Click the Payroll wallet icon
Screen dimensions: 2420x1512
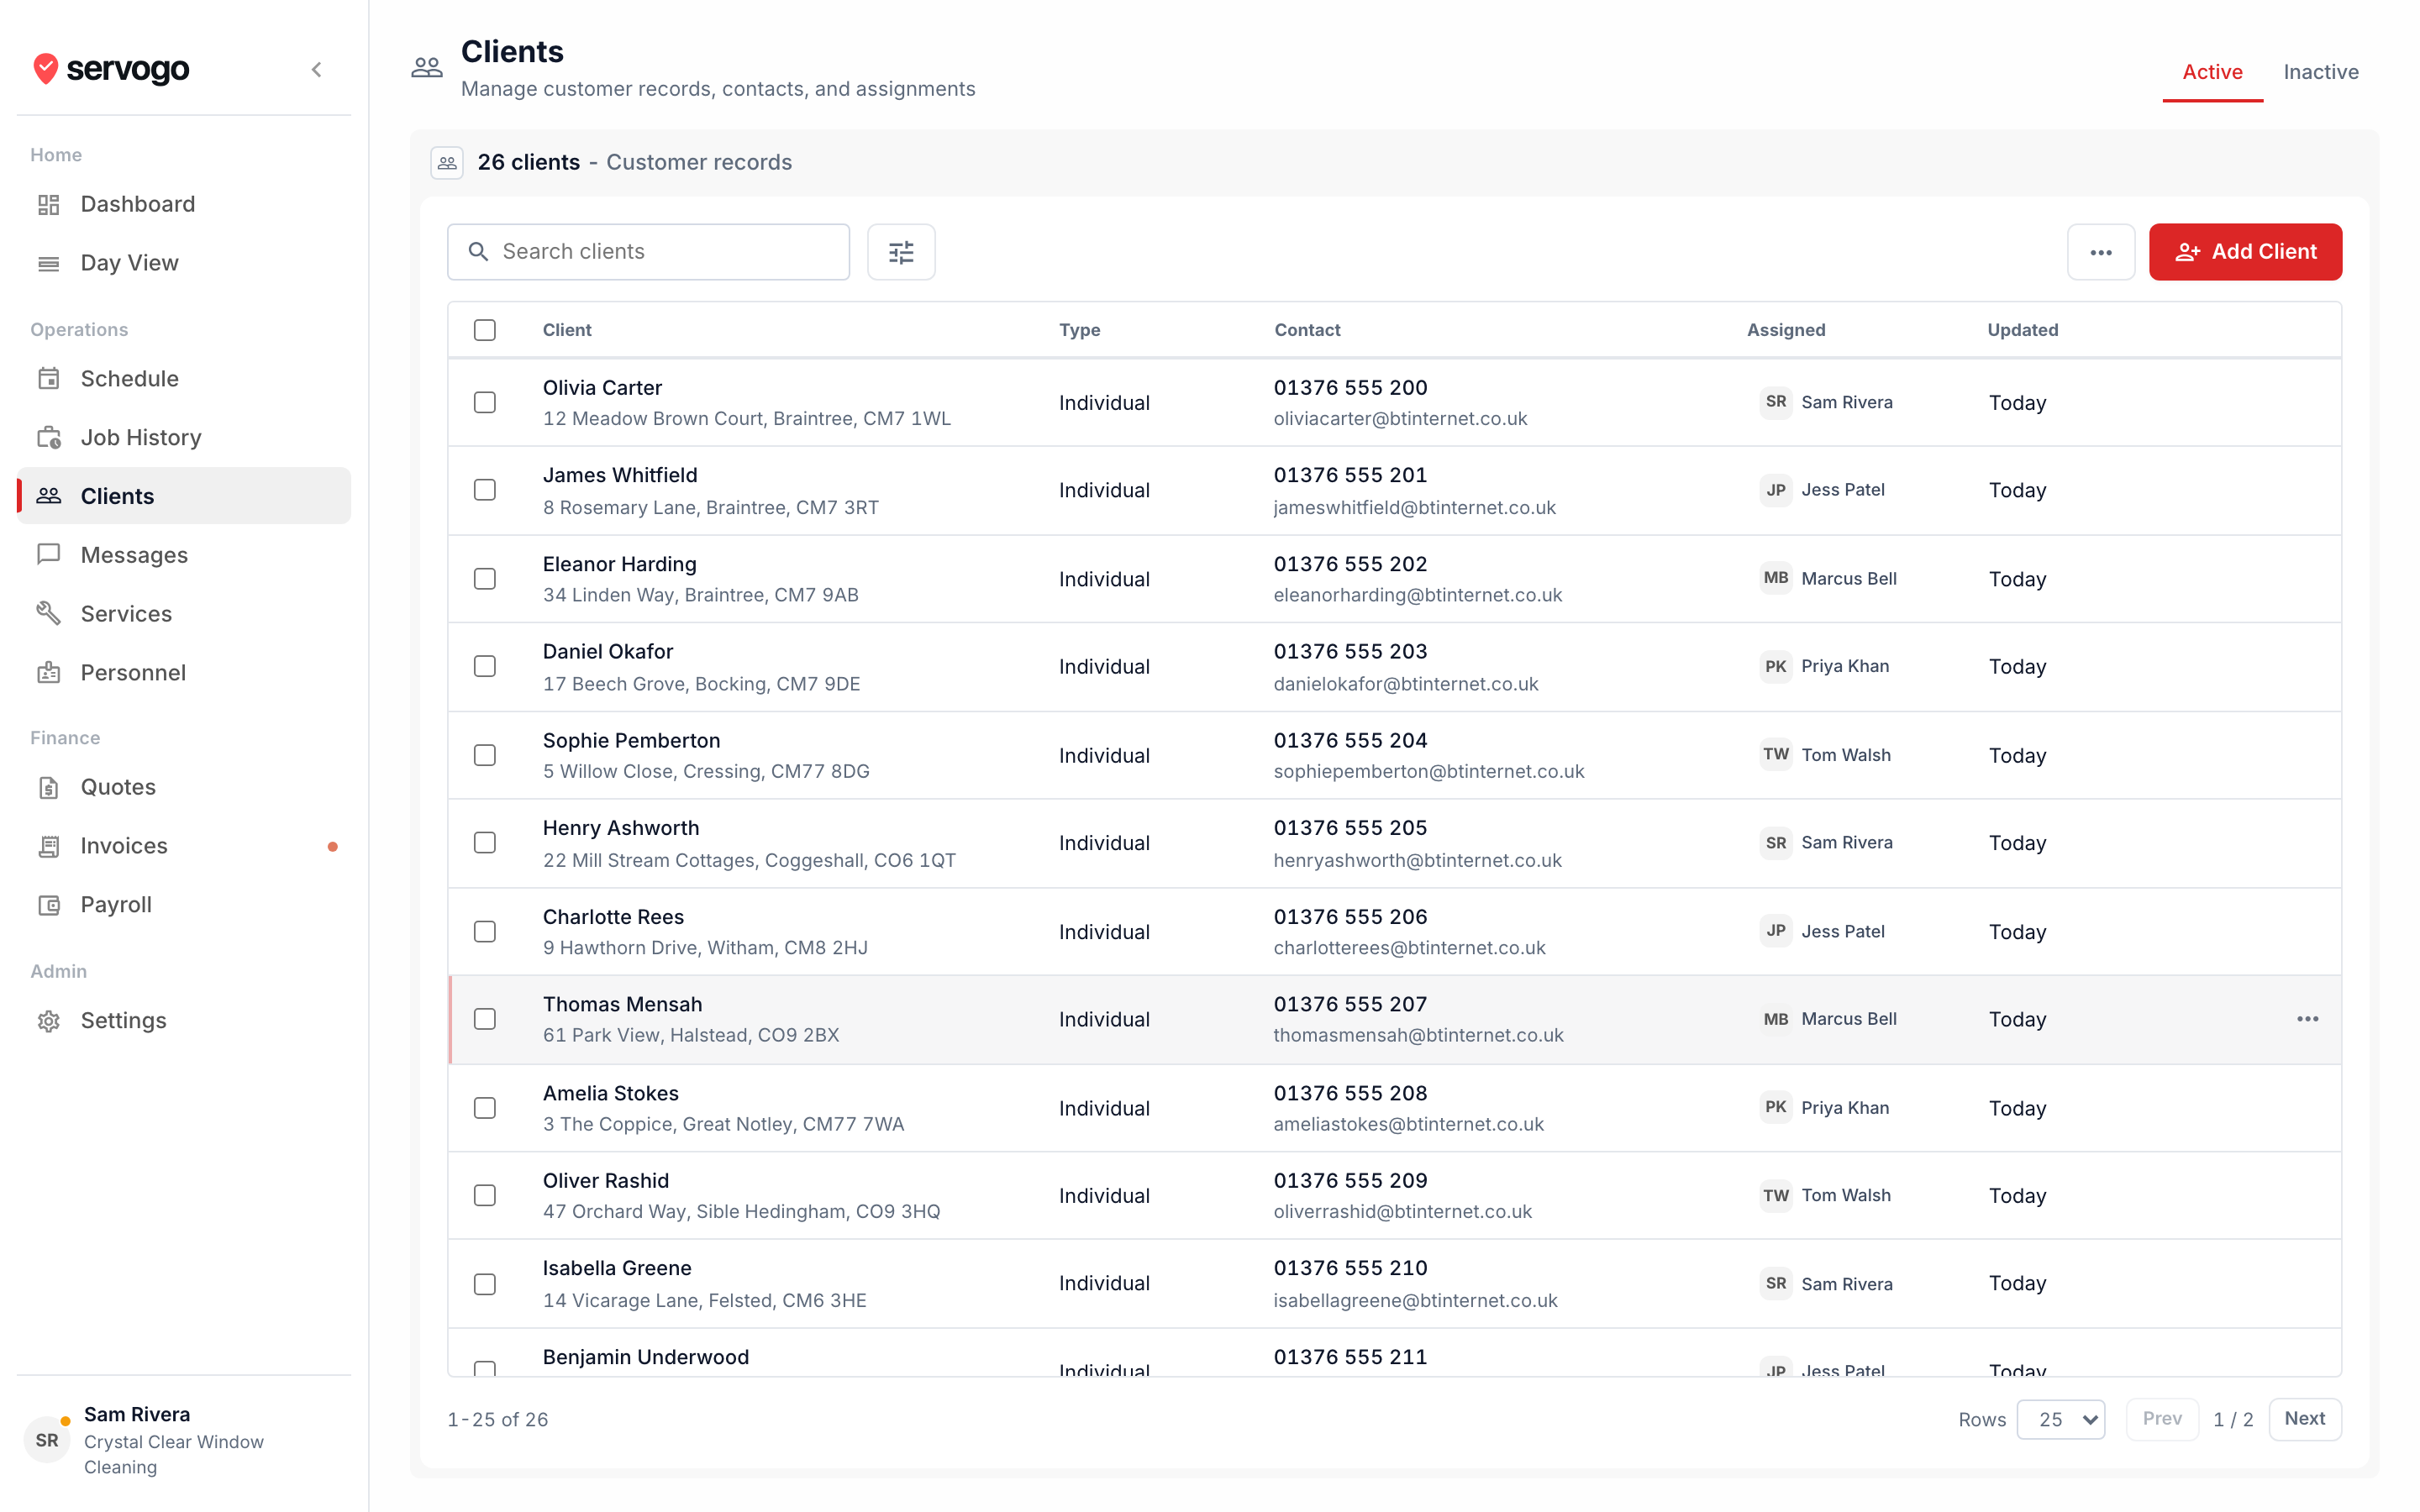[49, 905]
